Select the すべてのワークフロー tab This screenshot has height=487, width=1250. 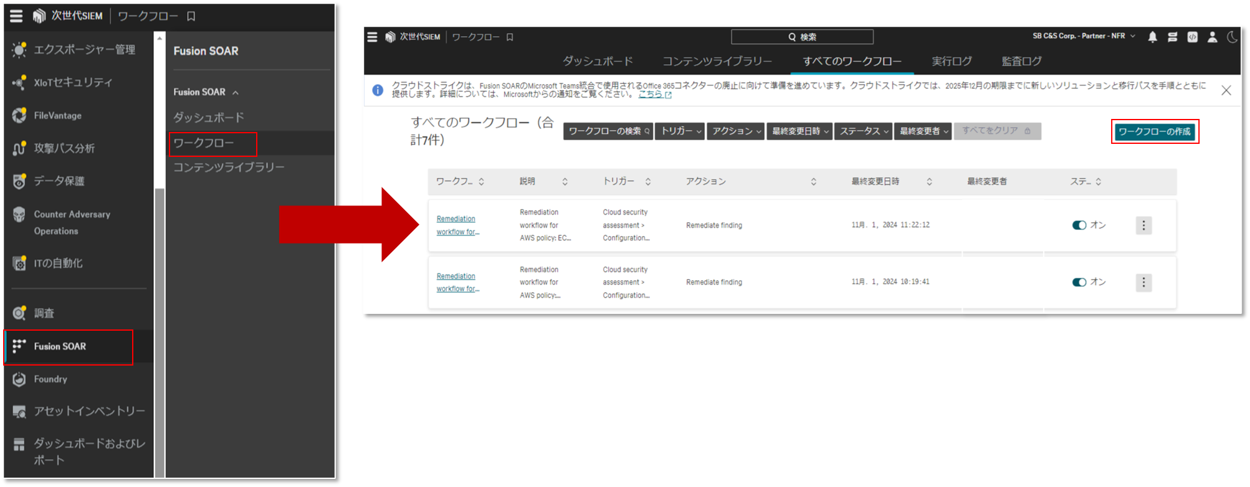[852, 62]
